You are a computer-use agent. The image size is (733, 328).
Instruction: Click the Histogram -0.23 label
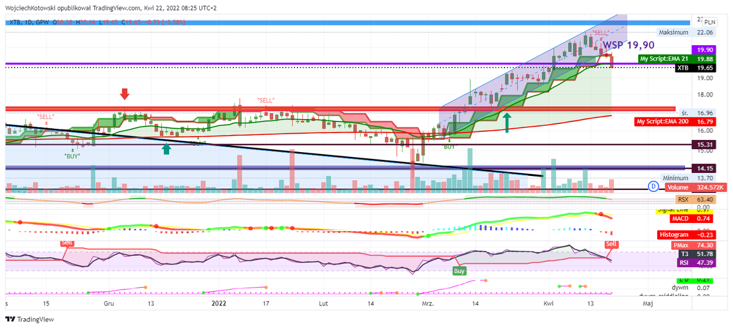point(687,235)
